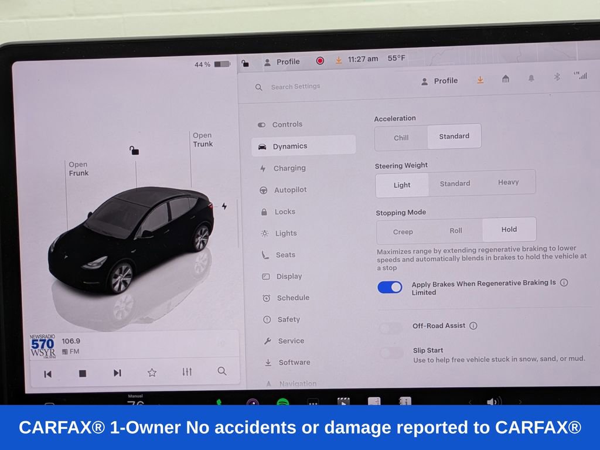Image resolution: width=600 pixels, height=450 pixels.
Task: Favorite the current station with star
Action: (152, 372)
